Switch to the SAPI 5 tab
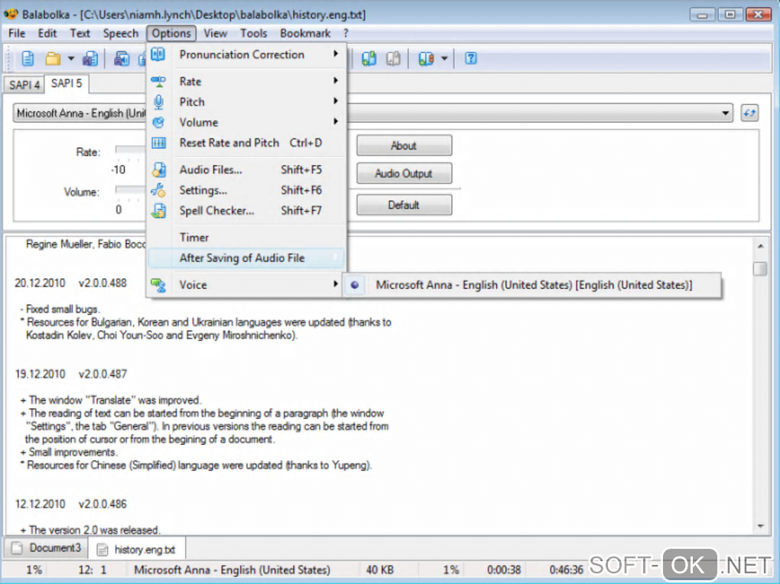The image size is (780, 584). click(67, 83)
